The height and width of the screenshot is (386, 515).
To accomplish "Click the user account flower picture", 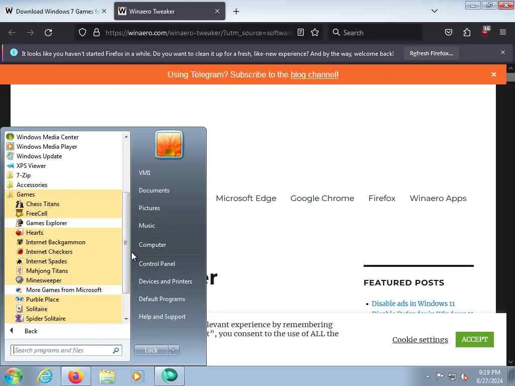I will click(169, 144).
